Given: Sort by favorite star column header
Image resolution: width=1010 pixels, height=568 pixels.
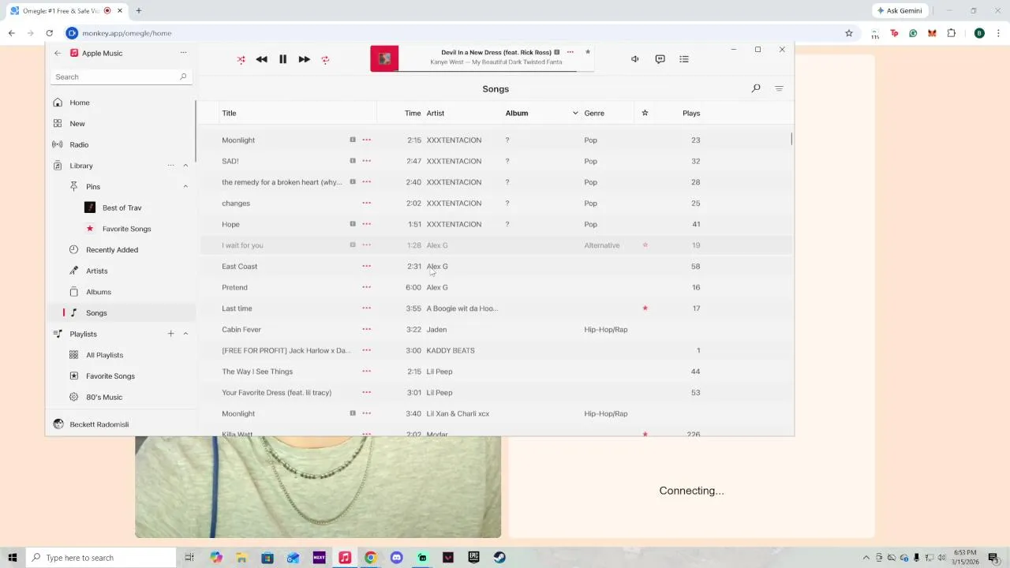Looking at the screenshot, I should [x=645, y=113].
